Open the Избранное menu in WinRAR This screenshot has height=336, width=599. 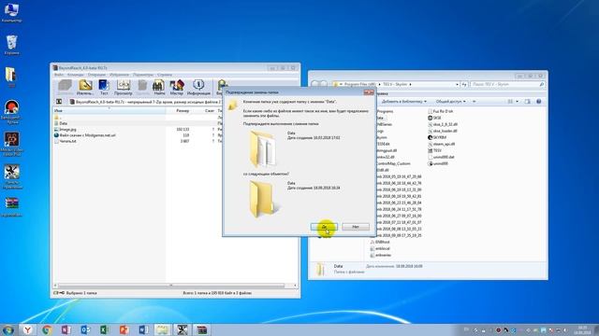[x=119, y=75]
